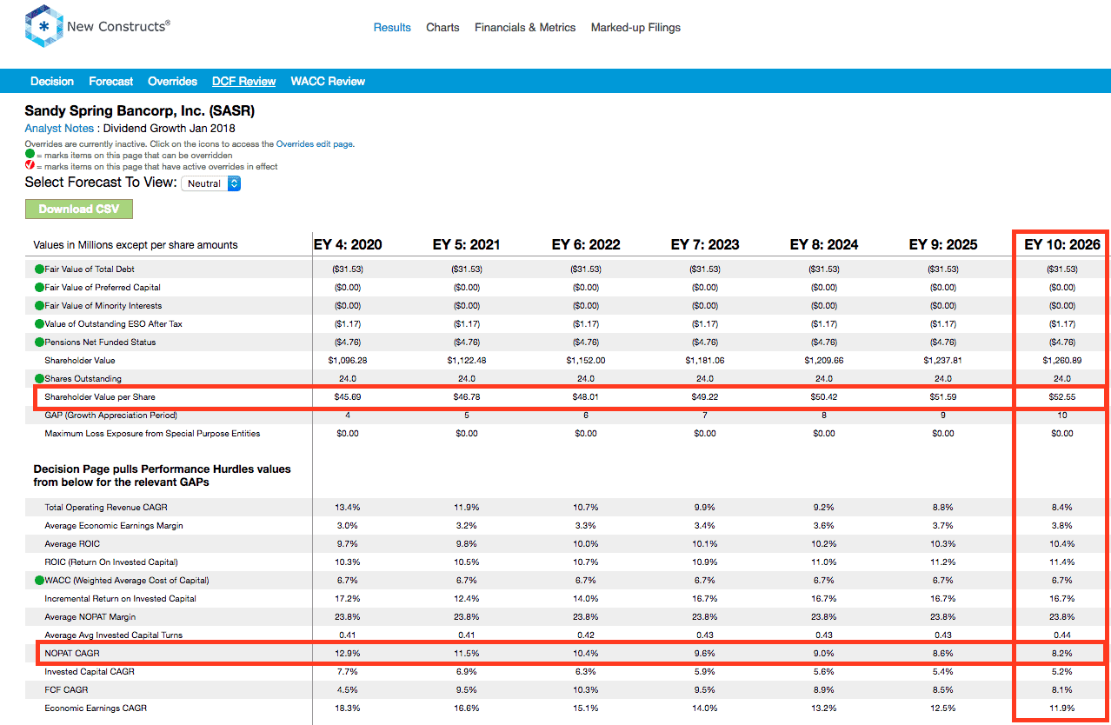Click the Invested Capital CAGR label
Viewport: 1111px width, 725px height.
tap(90, 672)
